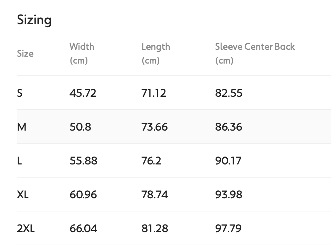Screen dimensions: 331x246
Task: Select the Length (cm) column header
Action: pyautogui.click(x=155, y=54)
